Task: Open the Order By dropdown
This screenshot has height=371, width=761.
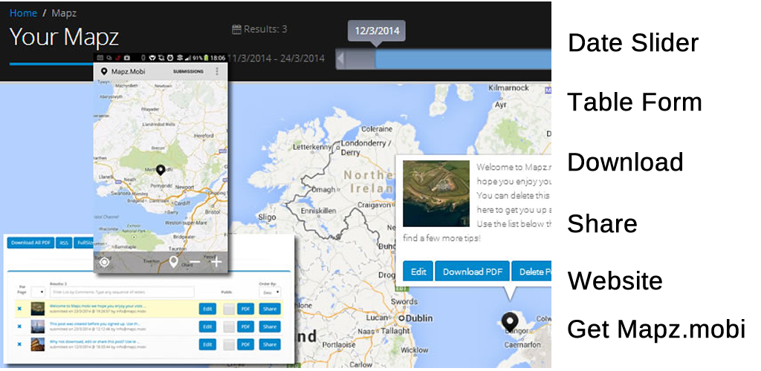Action: point(270,292)
